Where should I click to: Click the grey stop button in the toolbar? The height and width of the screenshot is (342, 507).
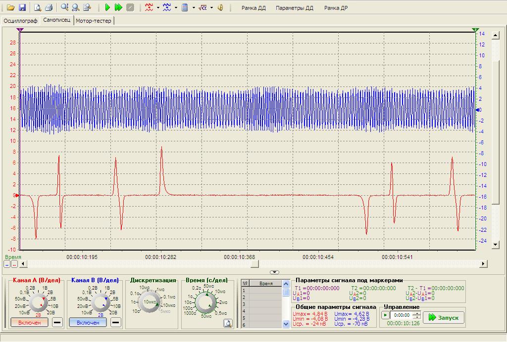[130, 7]
